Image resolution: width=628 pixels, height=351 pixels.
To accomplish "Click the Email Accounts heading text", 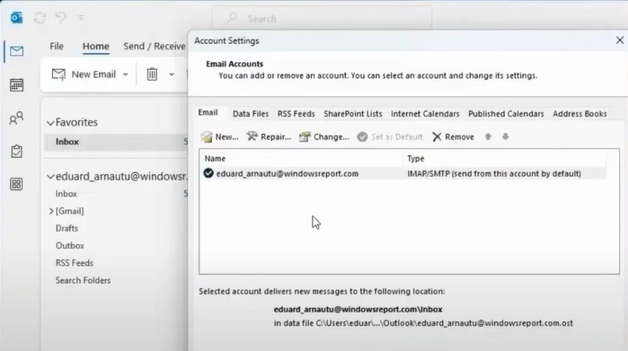I will coord(234,64).
